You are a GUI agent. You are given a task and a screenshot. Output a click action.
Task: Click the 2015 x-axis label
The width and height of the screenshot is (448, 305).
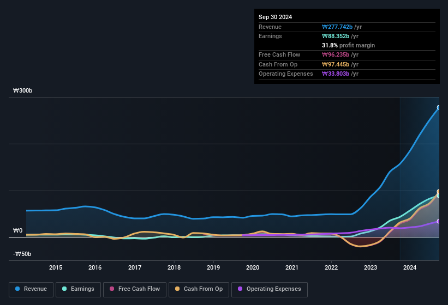pyautogui.click(x=56, y=267)
